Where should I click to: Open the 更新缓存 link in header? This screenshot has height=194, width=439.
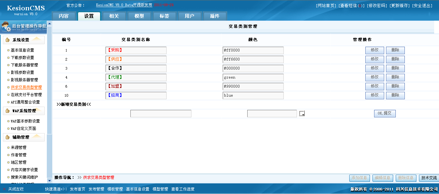pos(400,5)
